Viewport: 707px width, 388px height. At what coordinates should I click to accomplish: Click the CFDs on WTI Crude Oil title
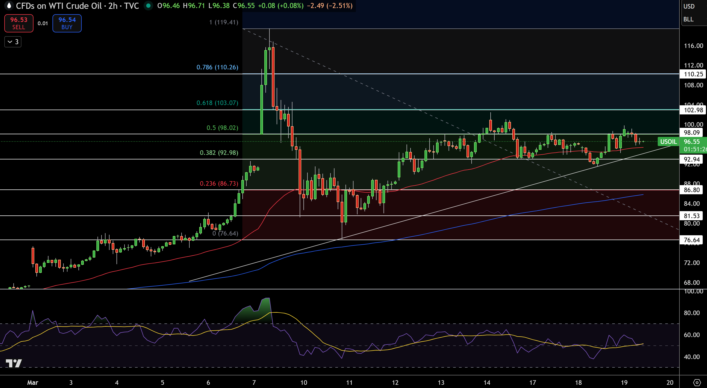(x=59, y=5)
